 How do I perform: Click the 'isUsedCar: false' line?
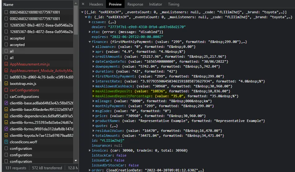tap(108, 160)
